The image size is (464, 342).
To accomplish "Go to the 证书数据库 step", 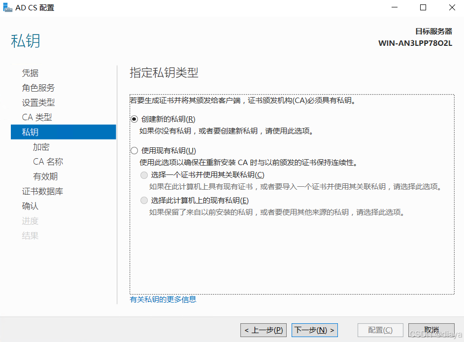I will [43, 191].
